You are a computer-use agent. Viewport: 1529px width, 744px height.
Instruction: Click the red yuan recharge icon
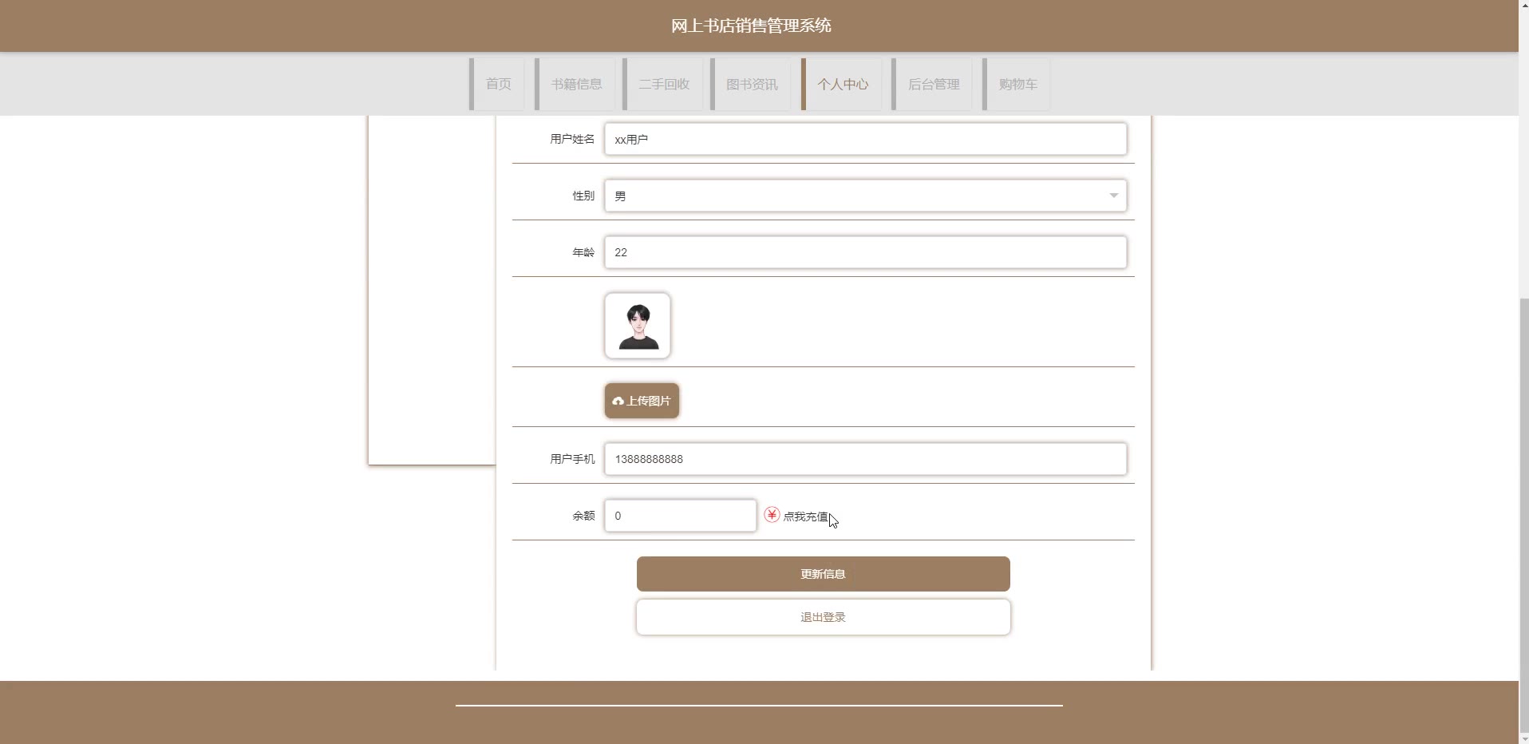(x=772, y=515)
